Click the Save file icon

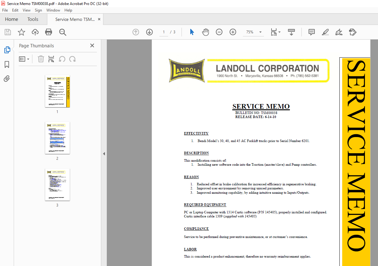point(8,32)
